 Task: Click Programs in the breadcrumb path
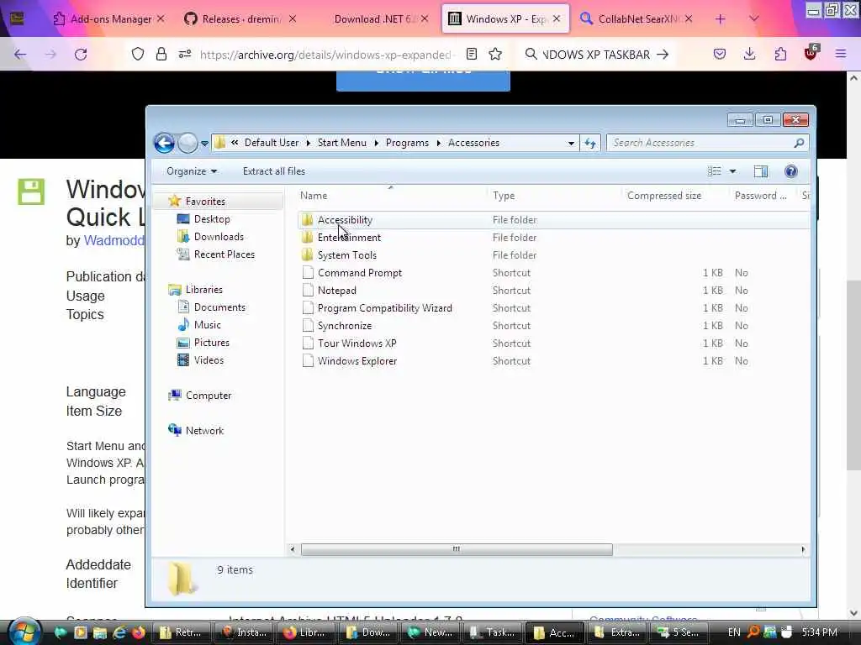coord(407,143)
